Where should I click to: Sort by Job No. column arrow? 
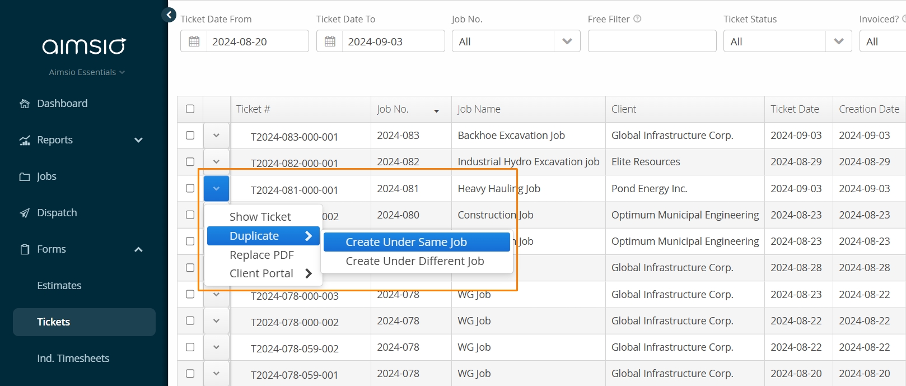(x=437, y=111)
